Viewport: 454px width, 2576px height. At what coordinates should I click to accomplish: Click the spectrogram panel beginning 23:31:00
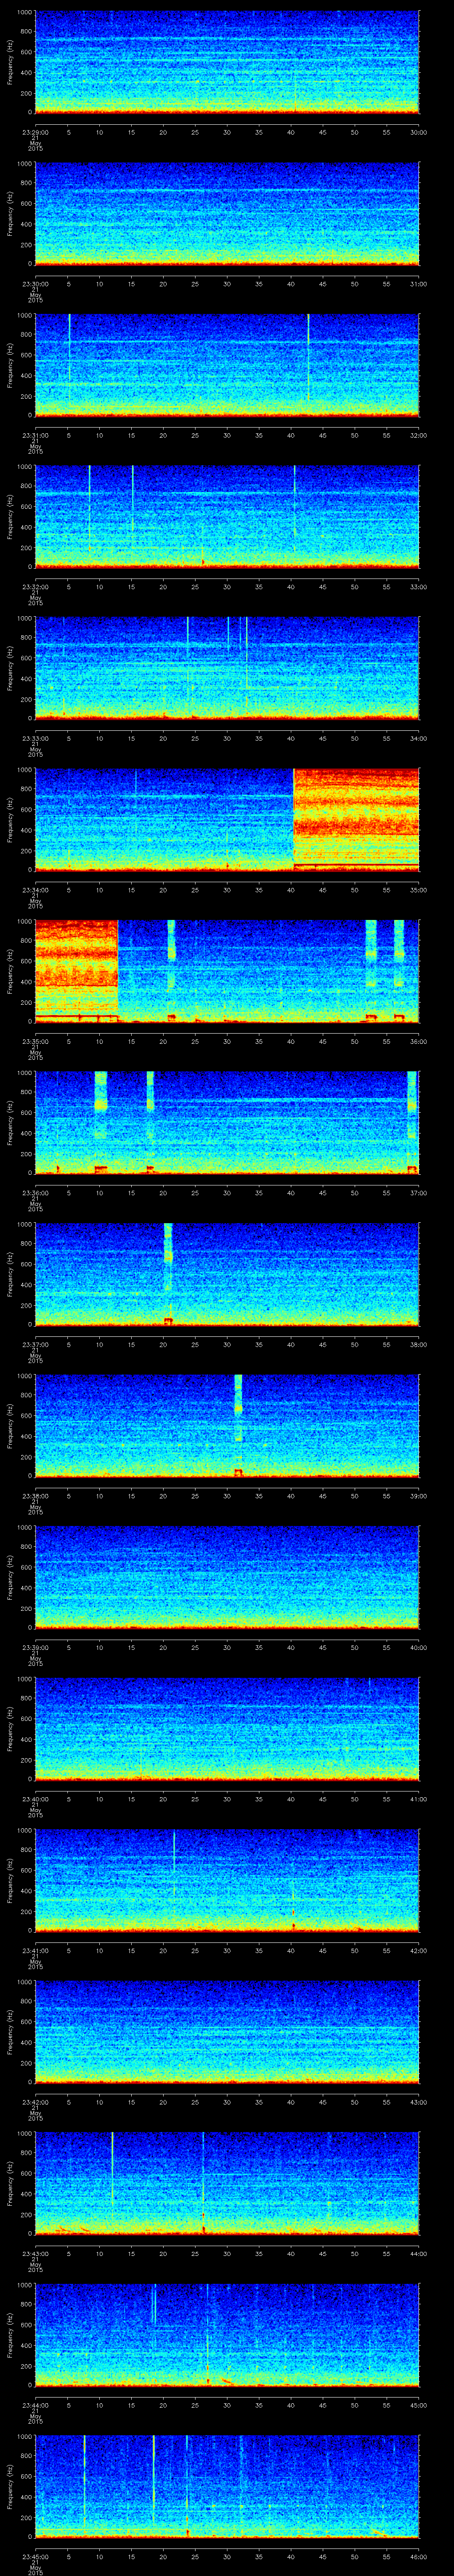tap(227, 365)
